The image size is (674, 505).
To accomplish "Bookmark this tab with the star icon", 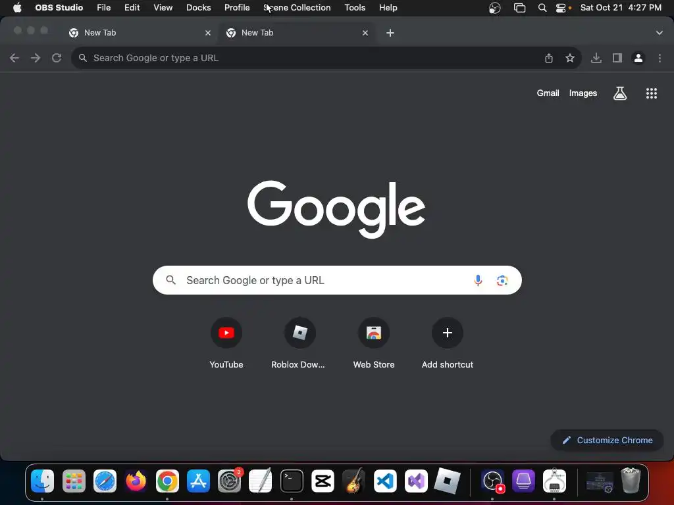I will (570, 58).
